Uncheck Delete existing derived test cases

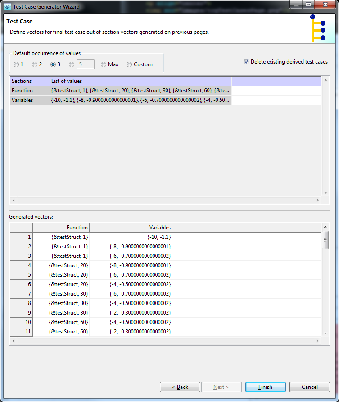point(246,62)
